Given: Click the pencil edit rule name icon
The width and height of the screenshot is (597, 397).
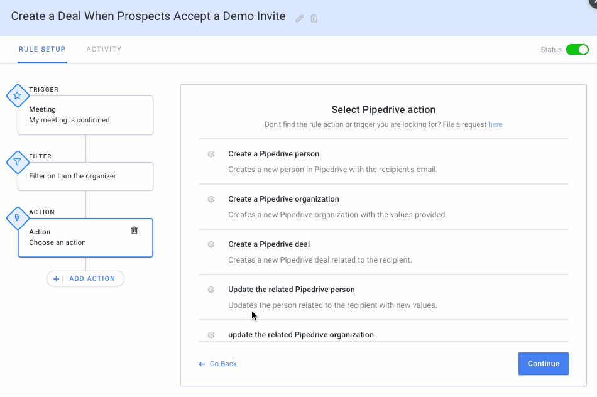Looking at the screenshot, I should [x=300, y=18].
